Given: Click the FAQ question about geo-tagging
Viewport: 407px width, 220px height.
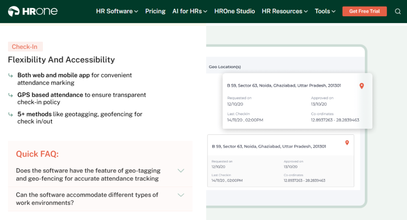Looking at the screenshot, I should pos(88,174).
